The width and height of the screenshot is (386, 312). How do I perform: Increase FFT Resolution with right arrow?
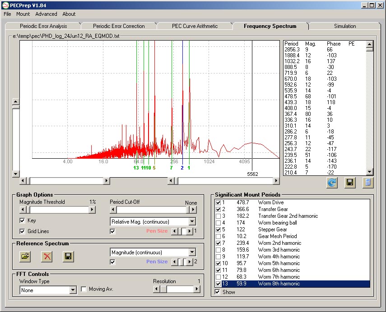pos(196,289)
